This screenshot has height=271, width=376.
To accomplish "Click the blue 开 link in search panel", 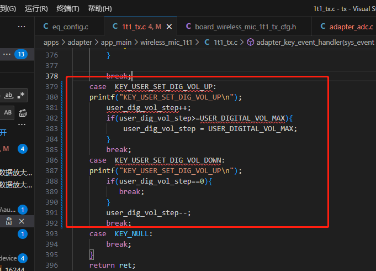I will pos(3,133).
